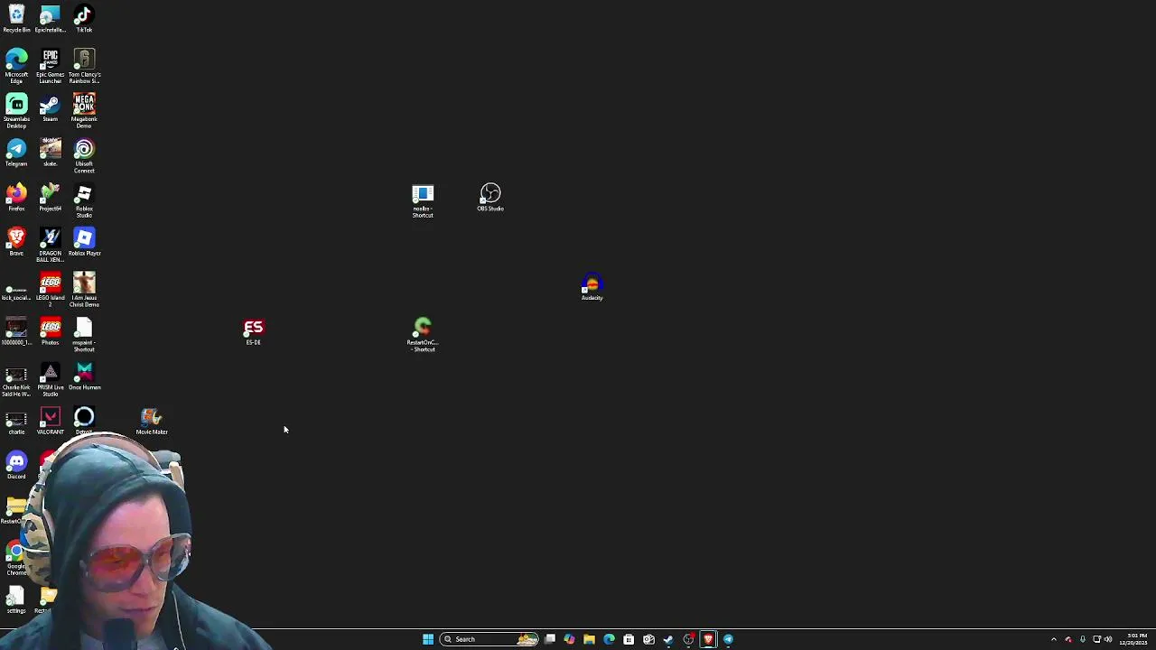Image resolution: width=1156 pixels, height=650 pixels.
Task: Click the microphone icon in system tray
Action: click(1082, 639)
